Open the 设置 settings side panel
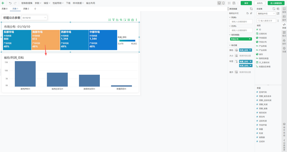This screenshot has height=152, width=287. coord(284,49)
